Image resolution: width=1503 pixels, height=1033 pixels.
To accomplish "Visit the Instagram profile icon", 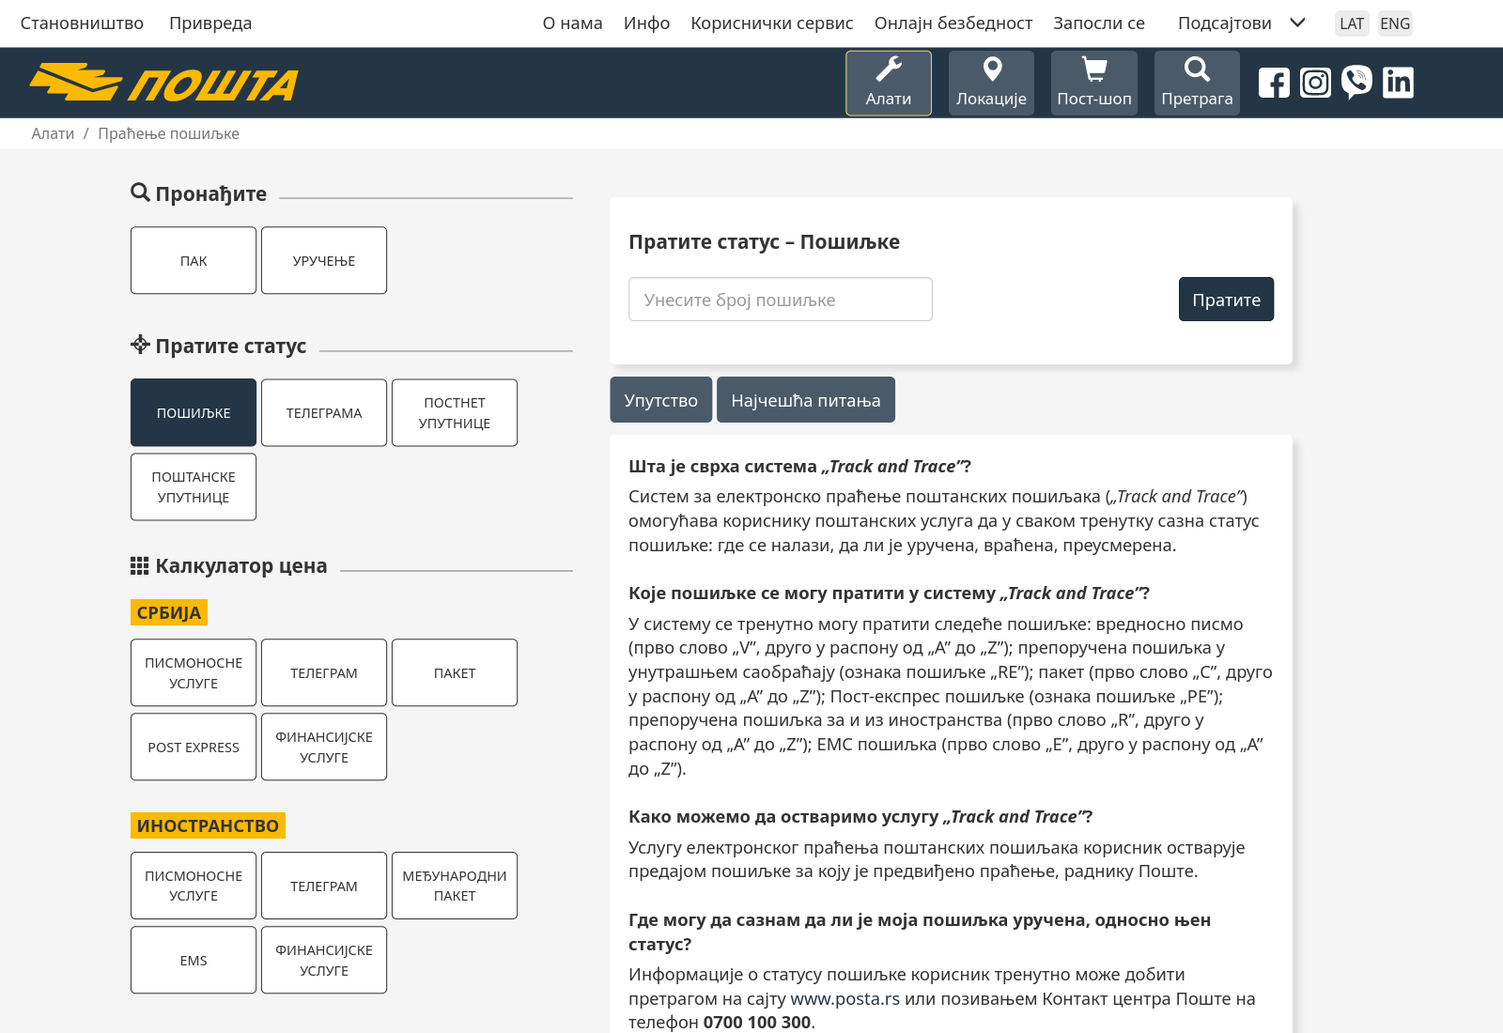I will (x=1315, y=84).
